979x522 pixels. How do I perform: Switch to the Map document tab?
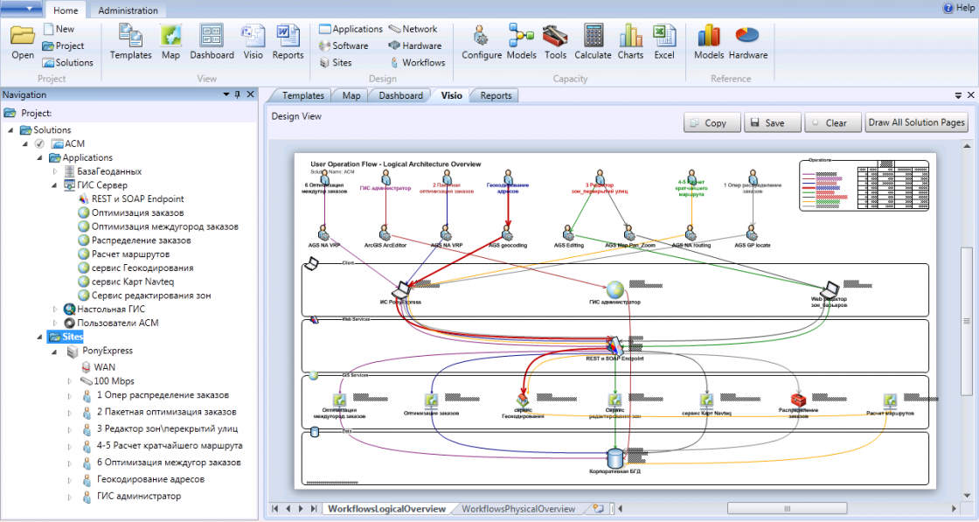351,95
